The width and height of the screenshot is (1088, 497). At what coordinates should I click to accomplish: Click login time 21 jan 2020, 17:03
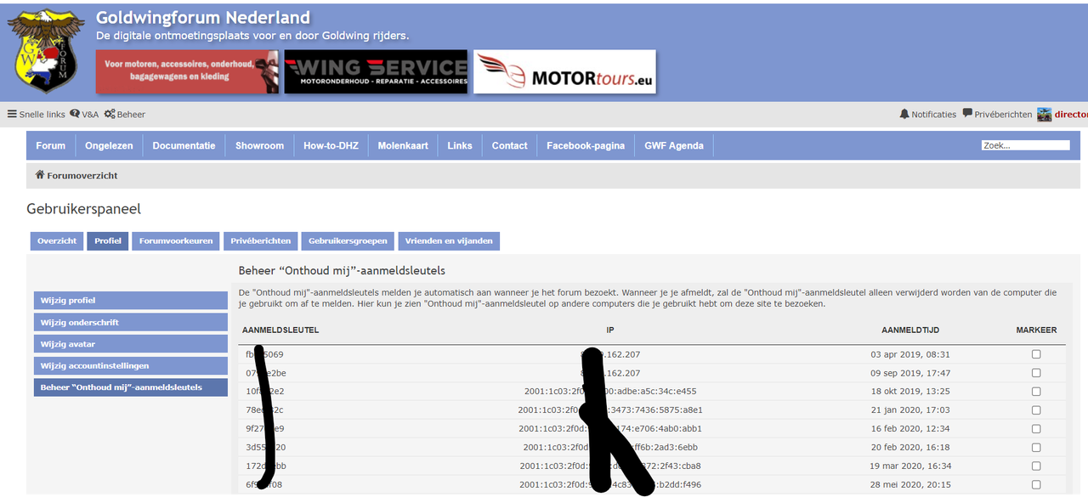pyautogui.click(x=910, y=409)
